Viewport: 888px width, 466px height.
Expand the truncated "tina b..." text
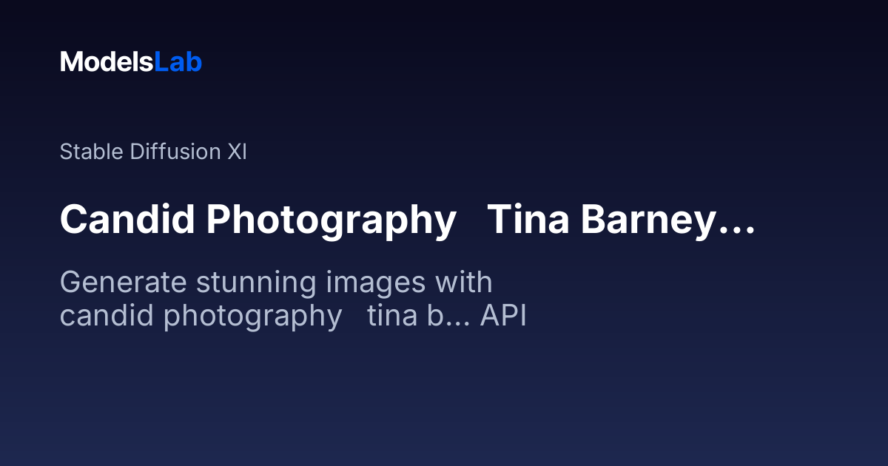tap(419, 317)
